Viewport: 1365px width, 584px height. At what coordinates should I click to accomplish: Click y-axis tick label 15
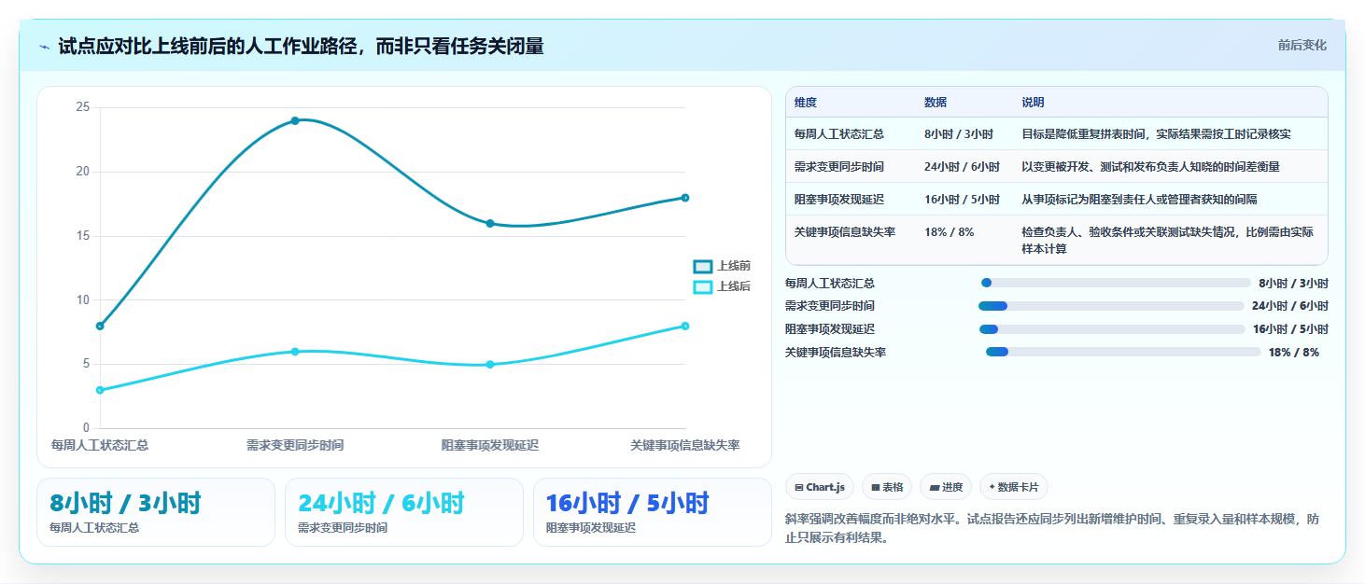[83, 236]
